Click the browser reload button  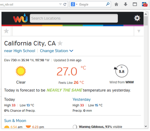[x=65, y=4]
